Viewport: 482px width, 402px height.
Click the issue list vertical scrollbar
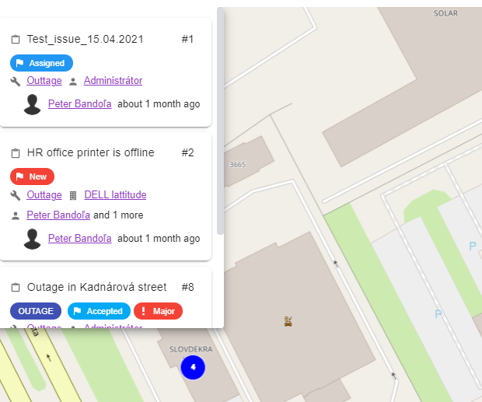pyautogui.click(x=220, y=117)
